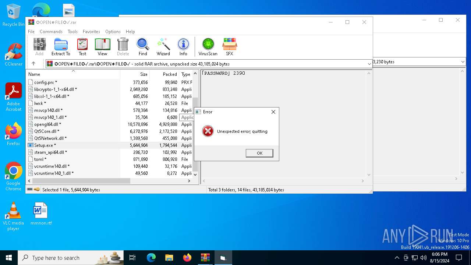Viewport: 471px width, 265px height.
Task: Open the Options menu
Action: tap(113, 32)
